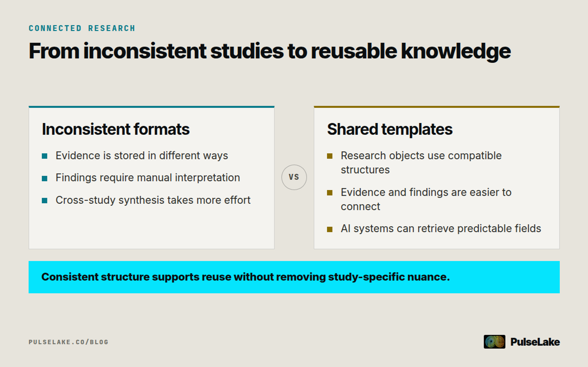Click headline 'From inconsistent studies to reusable knowledge'

click(x=270, y=51)
